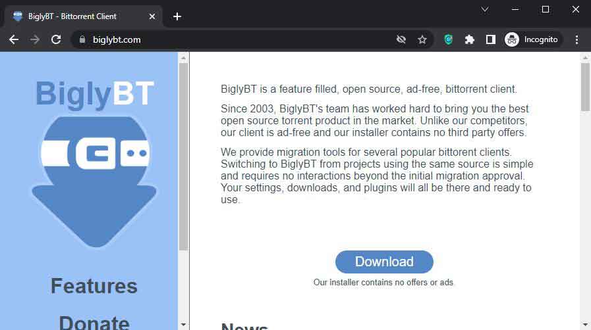Viewport: 591px width, 330px height.
Task: Close the BiglyBT tab
Action: (154, 16)
